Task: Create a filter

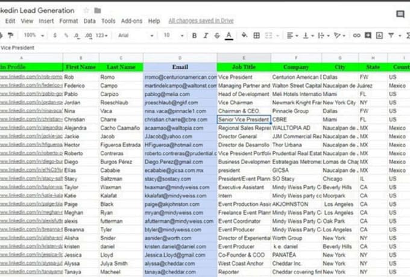Action: coord(391,35)
